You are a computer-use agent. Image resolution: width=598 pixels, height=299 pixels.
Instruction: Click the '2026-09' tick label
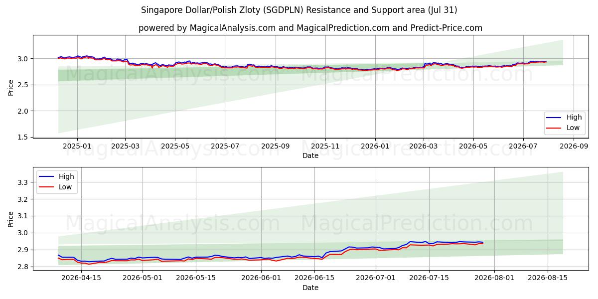point(574,146)
